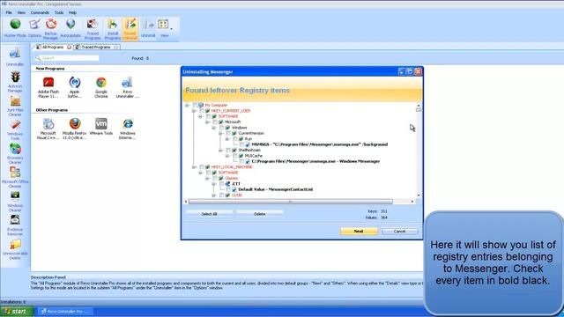The image size is (564, 317).
Task: Click the Next button
Action: pyautogui.click(x=359, y=231)
